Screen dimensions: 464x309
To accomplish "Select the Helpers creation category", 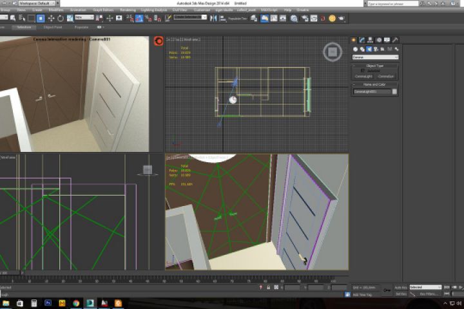I will click(x=383, y=49).
